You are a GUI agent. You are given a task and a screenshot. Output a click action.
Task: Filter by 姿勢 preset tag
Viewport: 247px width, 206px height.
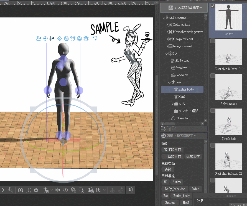click(x=168, y=169)
